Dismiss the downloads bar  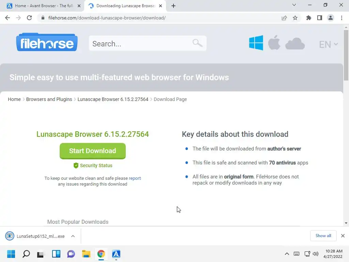343,236
